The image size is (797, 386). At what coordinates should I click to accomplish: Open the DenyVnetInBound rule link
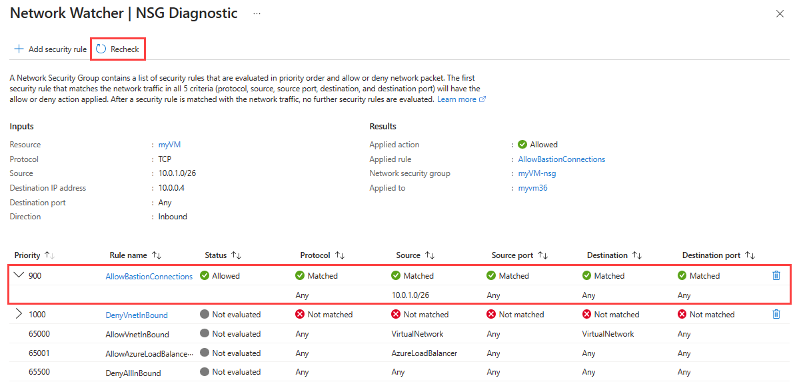point(137,315)
